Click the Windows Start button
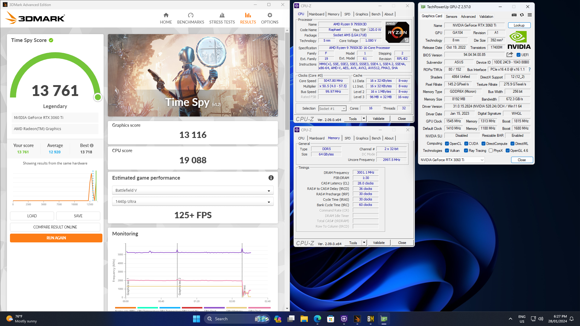580x326 pixels. click(x=196, y=319)
